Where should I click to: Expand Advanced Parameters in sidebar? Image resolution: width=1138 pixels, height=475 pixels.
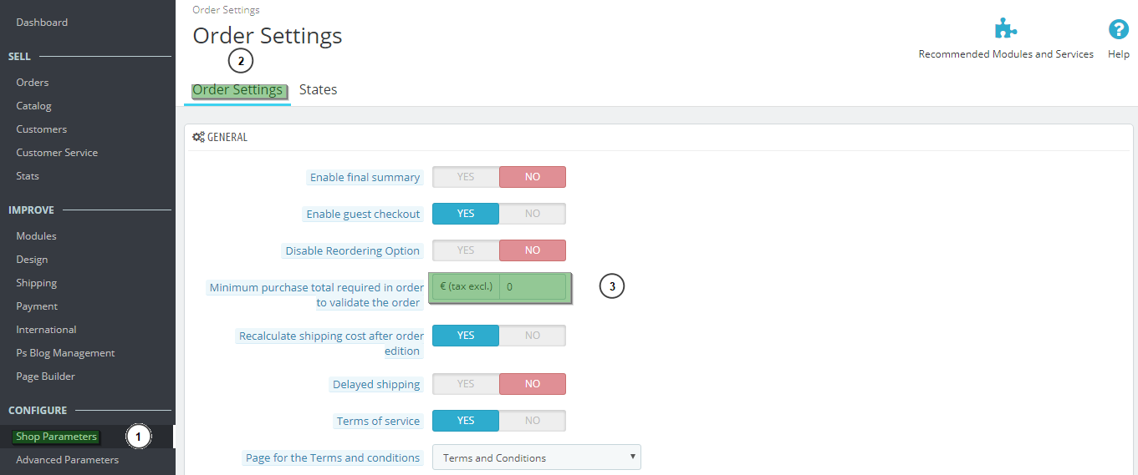[67, 460]
